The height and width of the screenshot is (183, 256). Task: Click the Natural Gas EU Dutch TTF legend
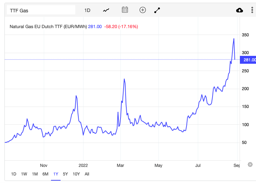pos(48,27)
